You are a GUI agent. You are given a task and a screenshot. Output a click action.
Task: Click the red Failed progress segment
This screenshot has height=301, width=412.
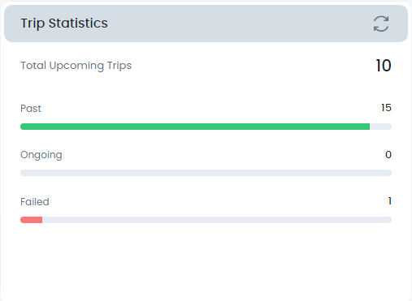(x=32, y=220)
